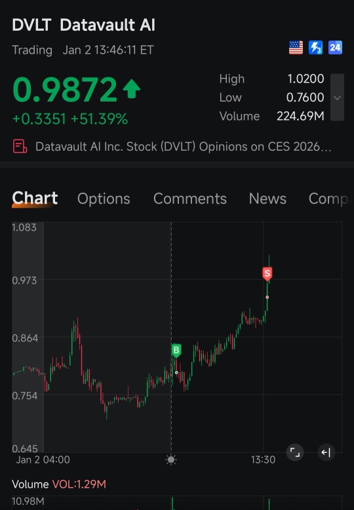Viewport: 354px width, 510px height.
Task: Tap the 0.754 price axis label
Action: [x=25, y=395]
